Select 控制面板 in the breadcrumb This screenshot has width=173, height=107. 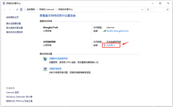[31, 9]
